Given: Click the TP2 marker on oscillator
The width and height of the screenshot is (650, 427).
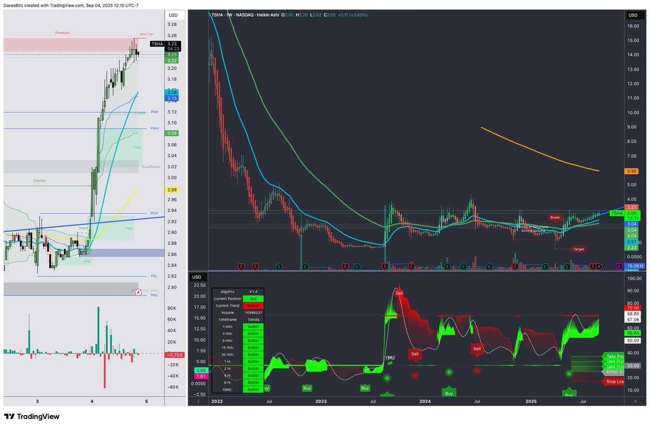Looking at the screenshot, I should pos(390,358).
